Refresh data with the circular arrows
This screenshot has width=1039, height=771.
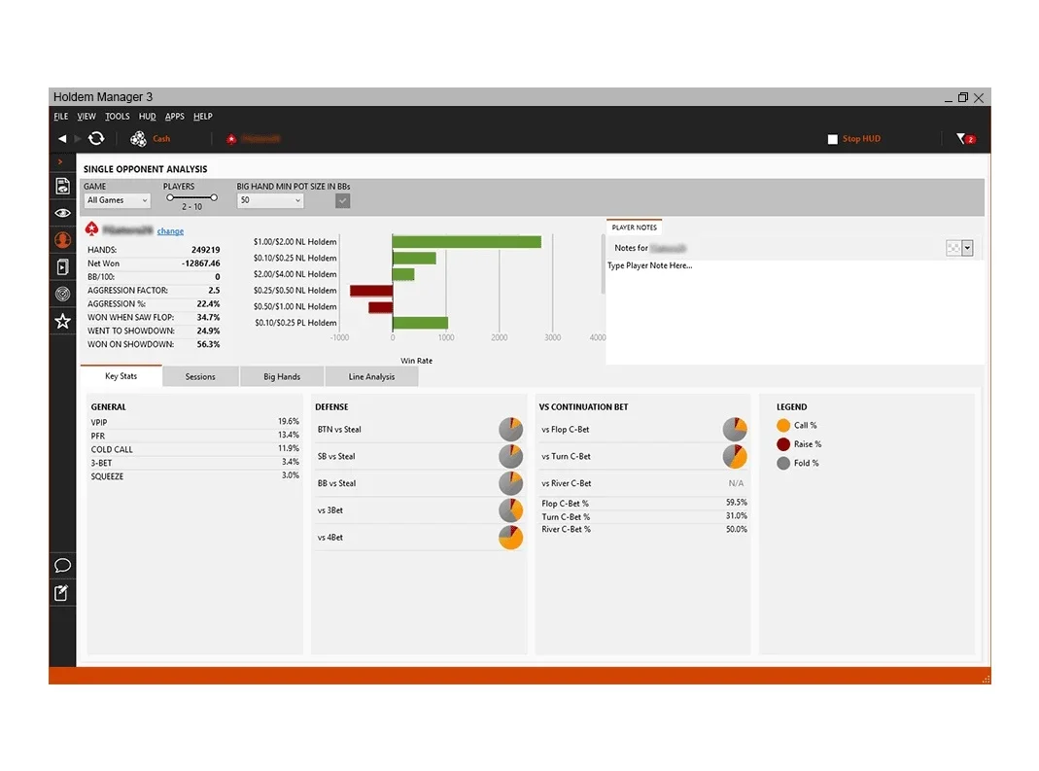(x=97, y=139)
